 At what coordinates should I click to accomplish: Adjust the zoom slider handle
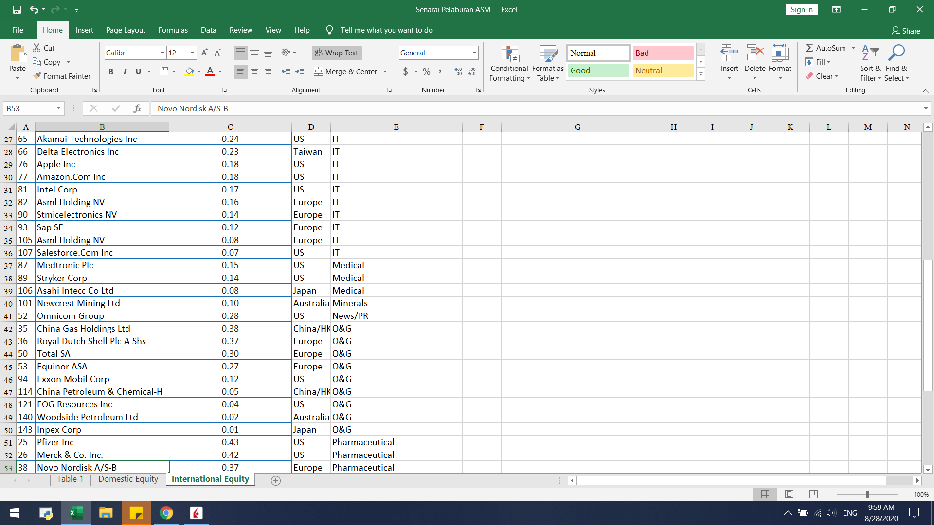click(867, 494)
